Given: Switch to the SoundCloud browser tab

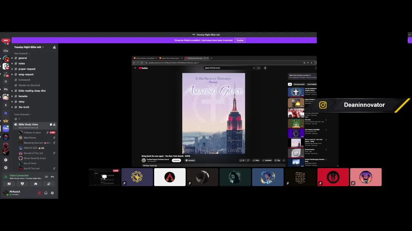Looking at the screenshot, I should pos(145,58).
